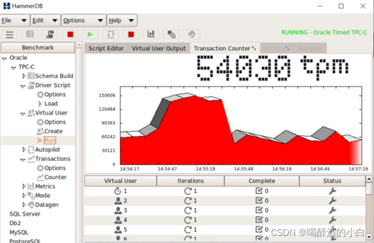The width and height of the screenshot is (374, 243).
Task: Collapse the Driver Script node
Action: tap(23, 86)
